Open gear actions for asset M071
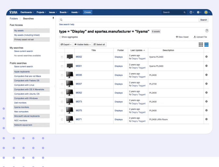Image resolution: width=219 pixels, height=167 pixels. [x=206, y=119]
